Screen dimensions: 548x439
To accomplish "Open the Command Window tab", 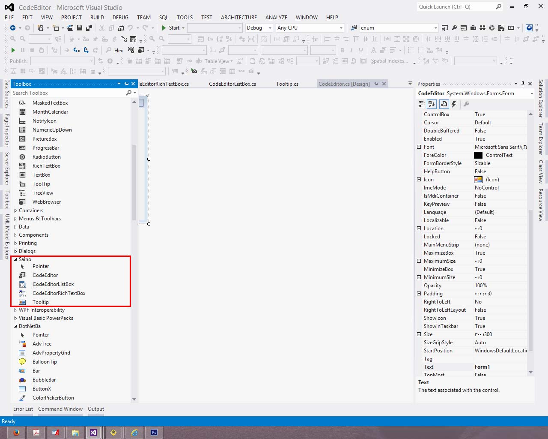I will [x=60, y=409].
